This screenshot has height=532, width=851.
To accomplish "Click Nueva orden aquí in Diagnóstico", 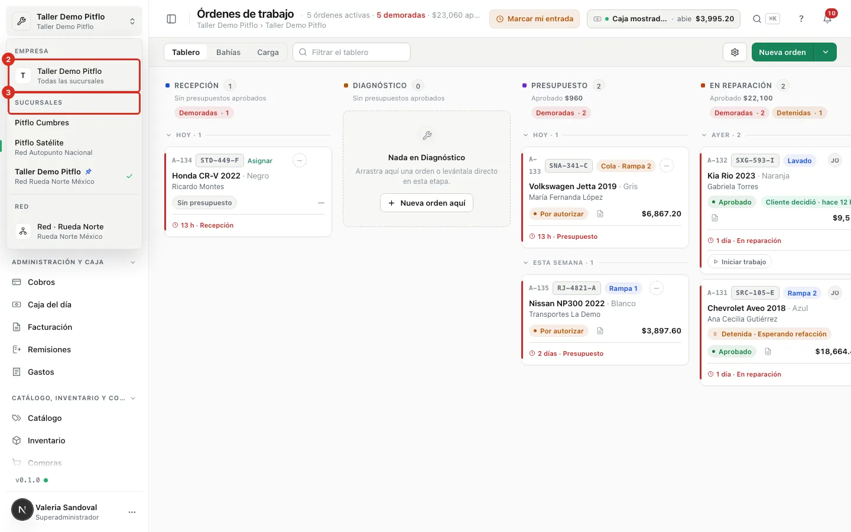I will click(x=427, y=203).
